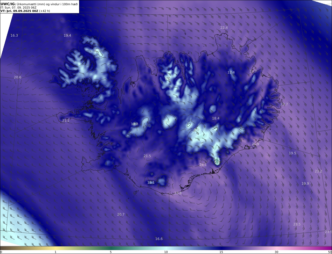Select the initial time line "IT: Sun. 07. 09. 2025 06Z"
Image resolution: width=332 pixels, height=254 pixels.
point(18,8)
